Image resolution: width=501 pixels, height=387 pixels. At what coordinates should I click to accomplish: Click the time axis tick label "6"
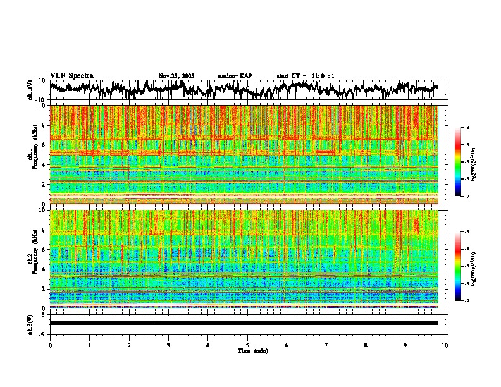(287, 345)
